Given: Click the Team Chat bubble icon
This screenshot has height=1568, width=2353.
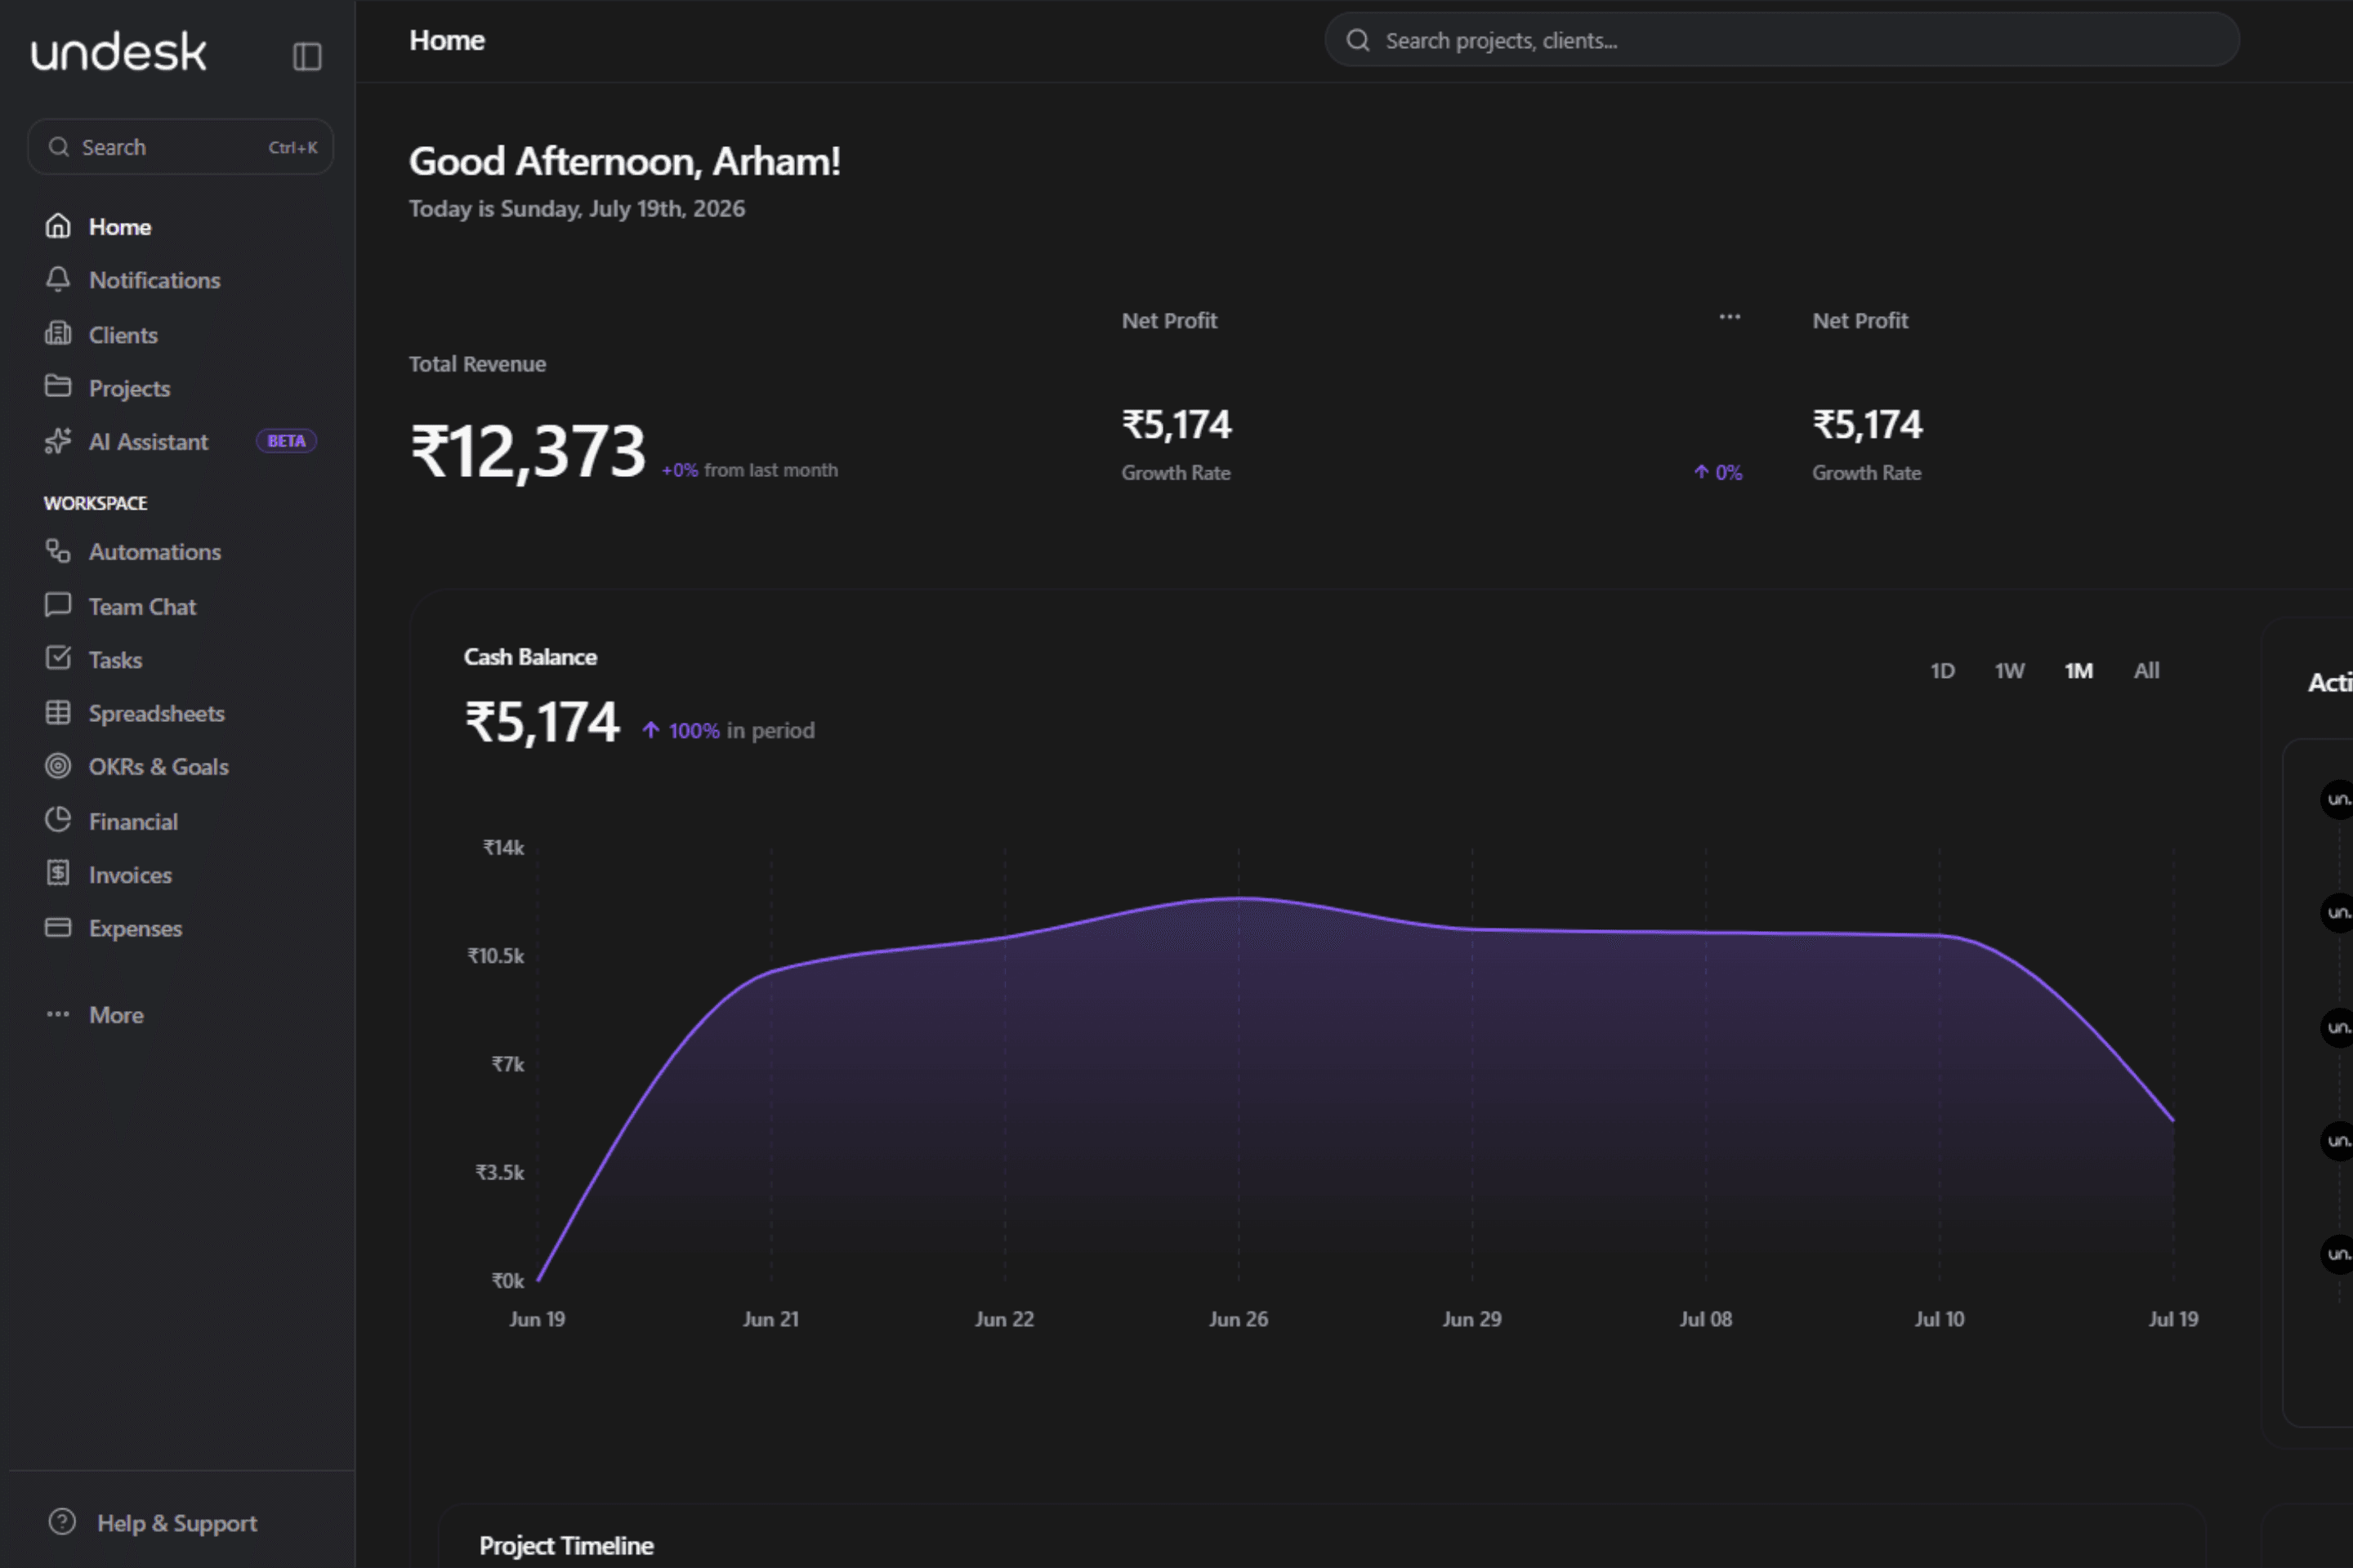Looking at the screenshot, I should [x=58, y=605].
